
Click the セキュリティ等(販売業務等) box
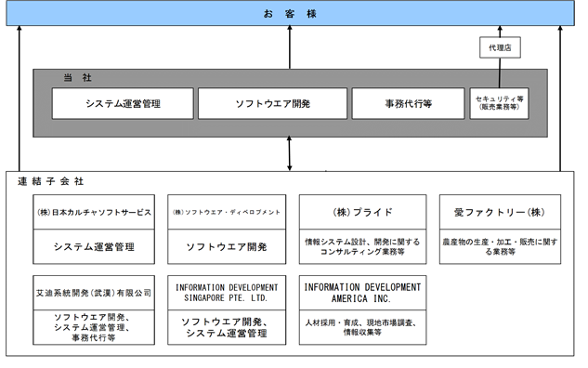coord(499,103)
